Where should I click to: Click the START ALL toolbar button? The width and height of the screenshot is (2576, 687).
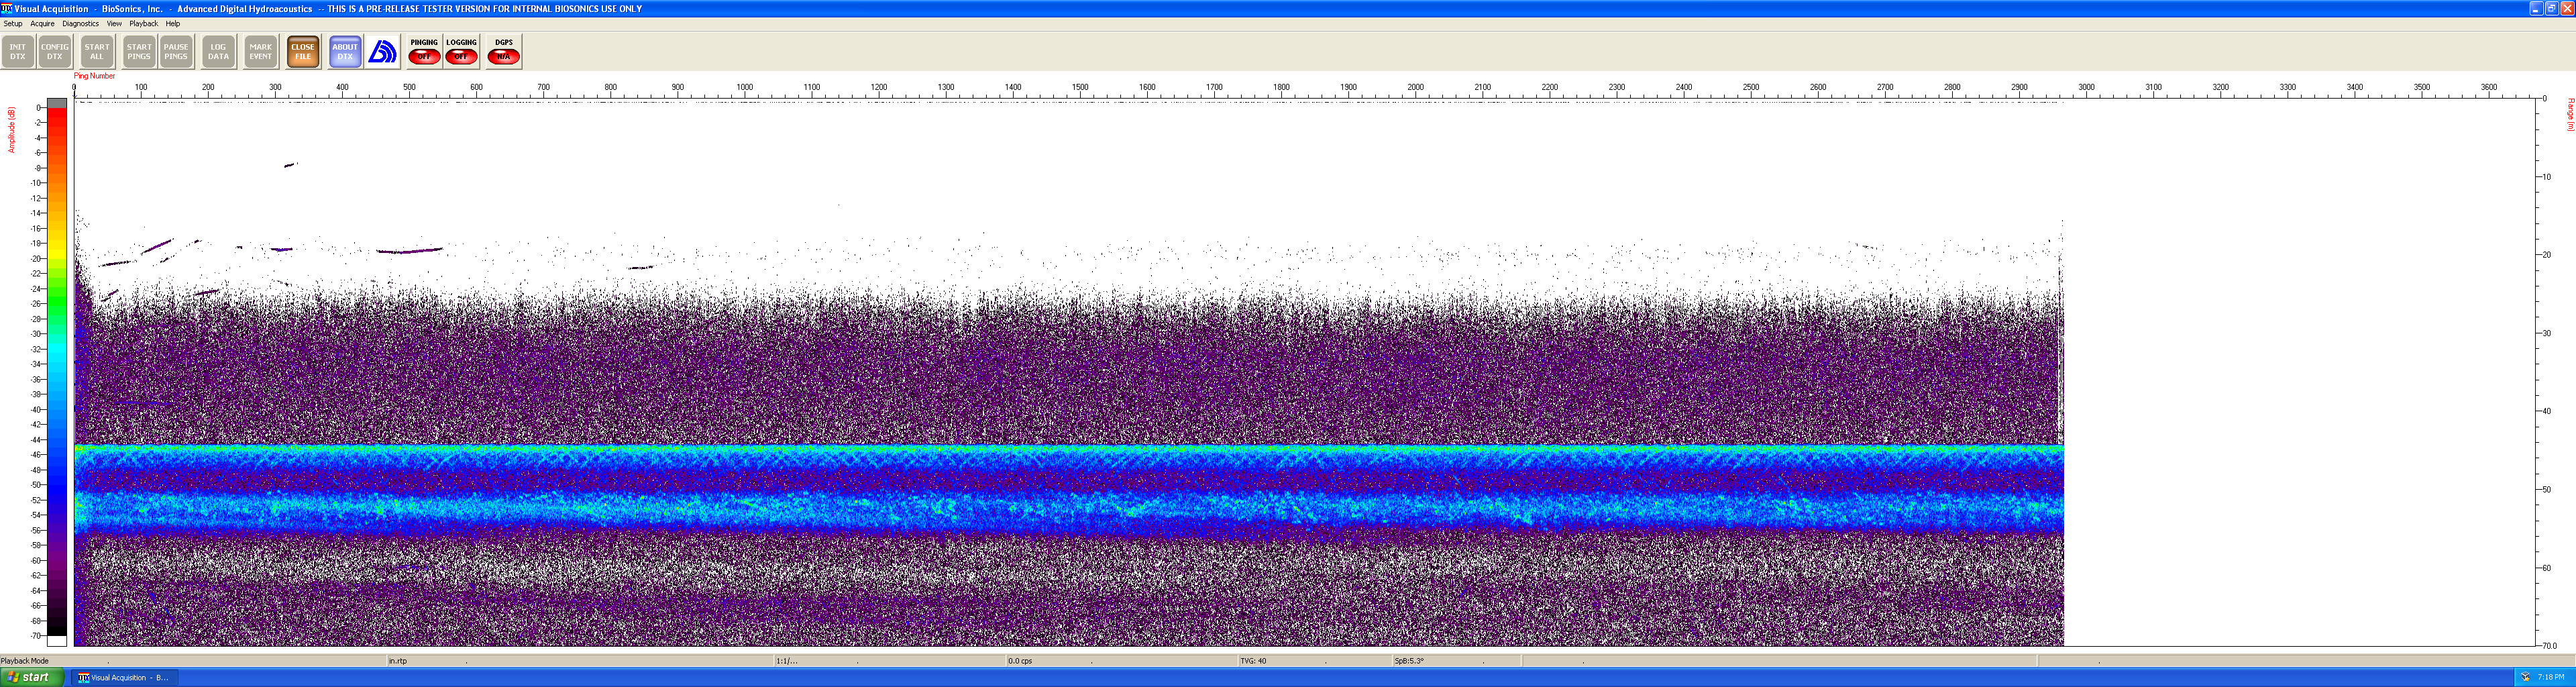coord(97,52)
